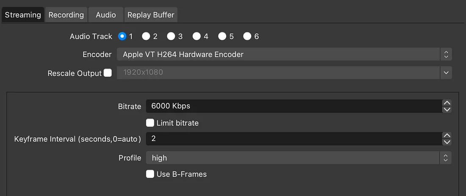Open the Encoder dropdown
This screenshot has width=466, height=196.
point(284,54)
